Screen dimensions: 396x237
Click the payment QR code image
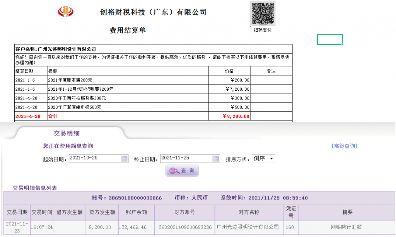263,13
